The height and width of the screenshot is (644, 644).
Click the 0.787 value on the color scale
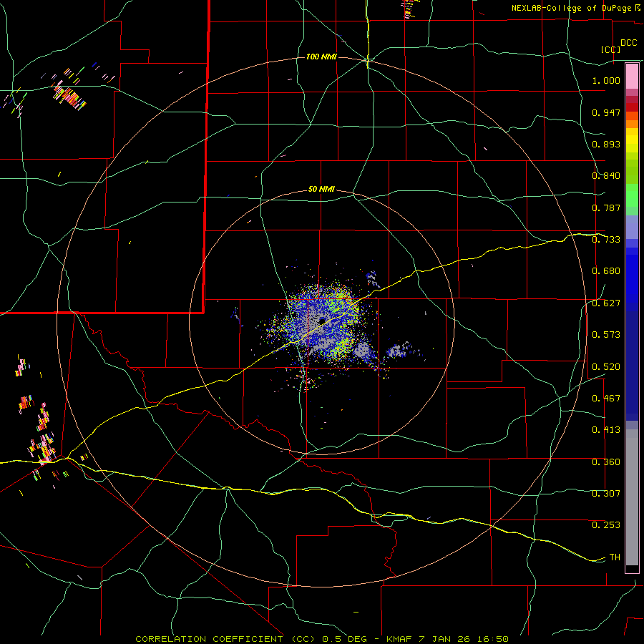606,208
